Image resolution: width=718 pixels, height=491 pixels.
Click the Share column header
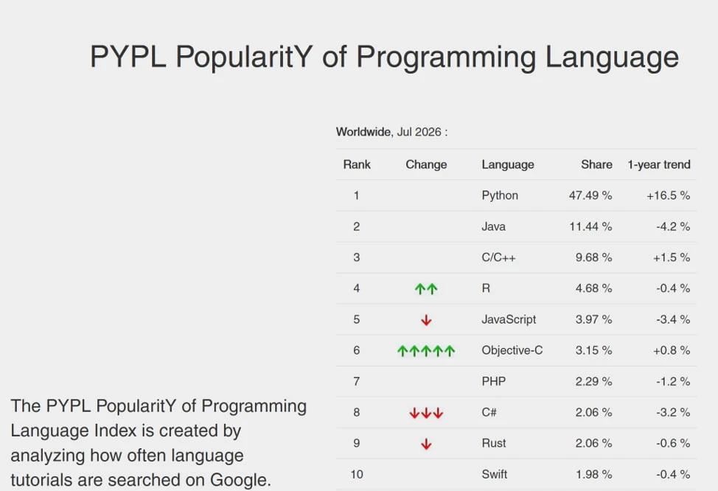(x=596, y=164)
